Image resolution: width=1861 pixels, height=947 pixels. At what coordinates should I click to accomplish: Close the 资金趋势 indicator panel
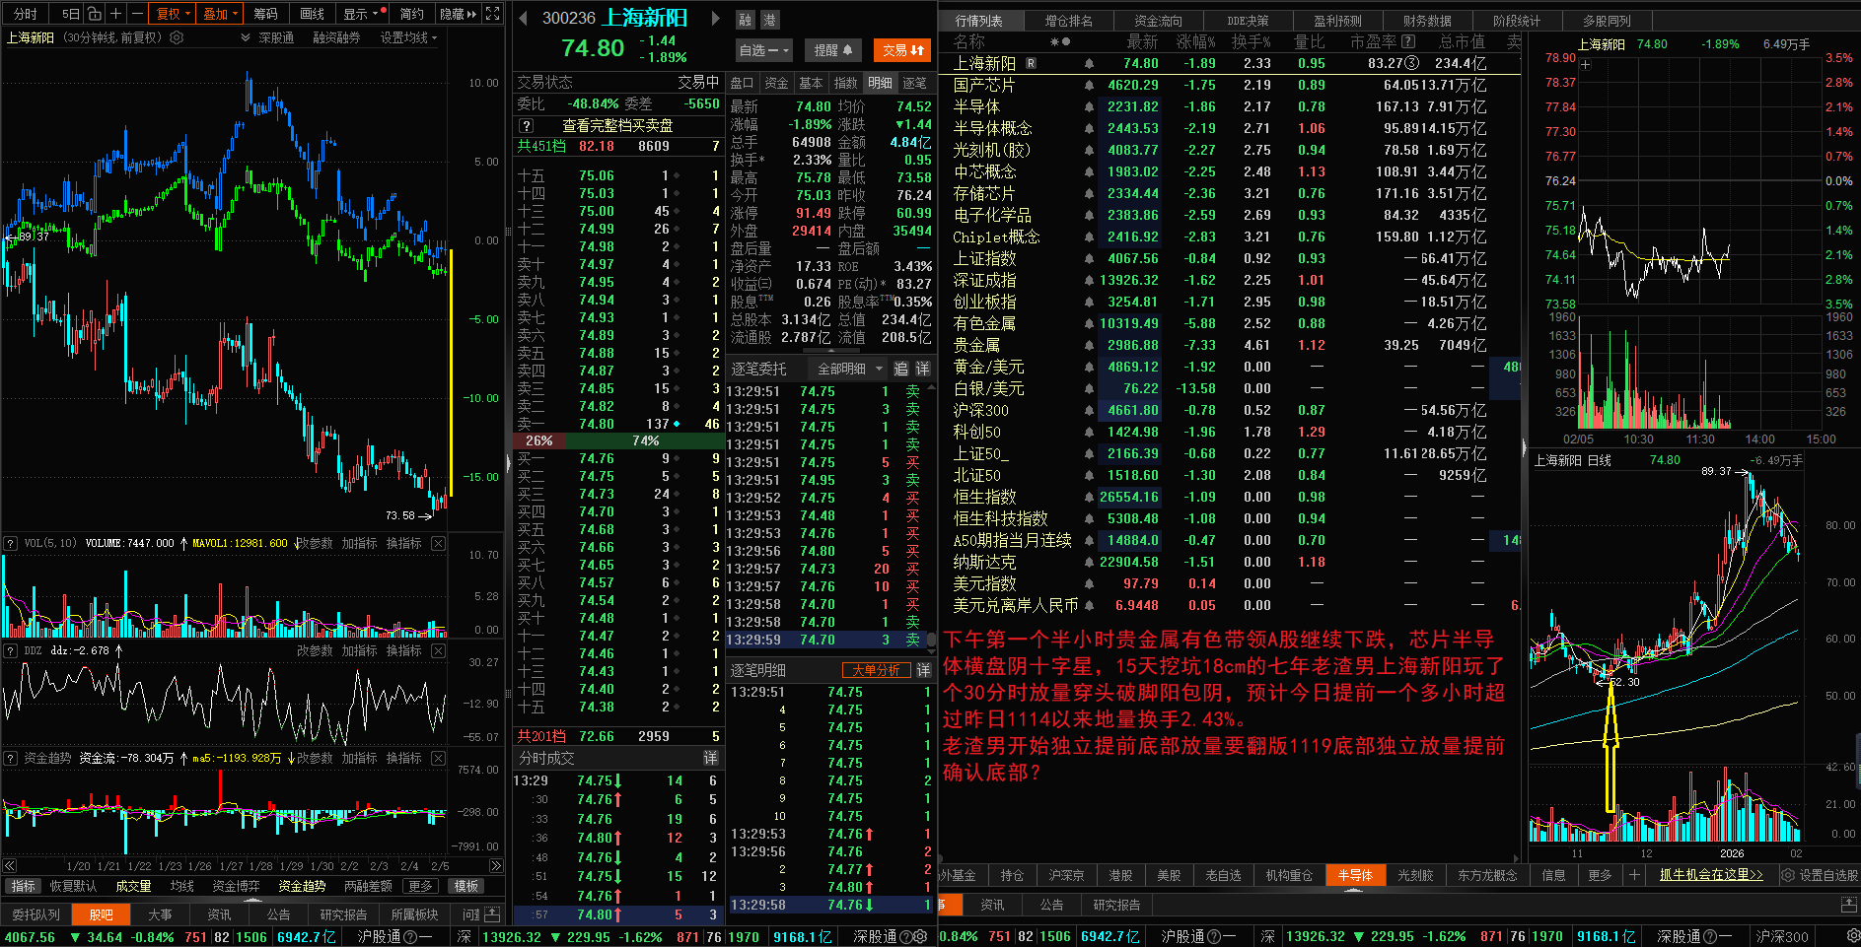(x=438, y=758)
